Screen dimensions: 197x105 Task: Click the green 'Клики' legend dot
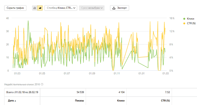[x=184, y=19]
